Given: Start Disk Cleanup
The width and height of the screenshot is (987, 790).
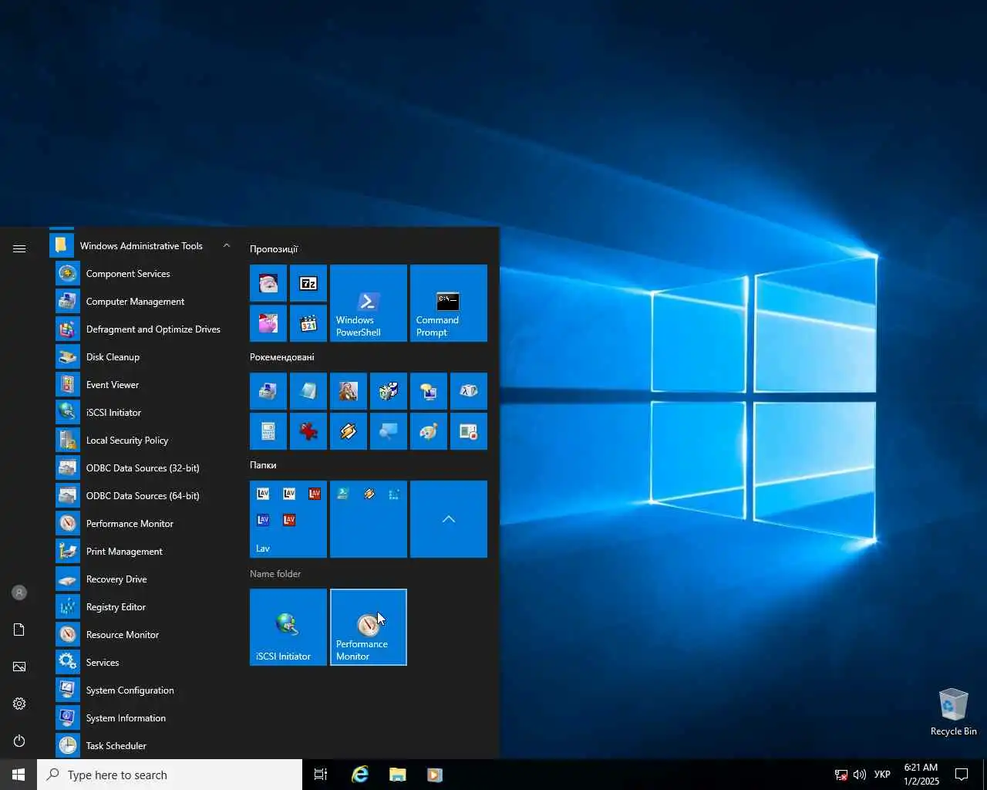Looking at the screenshot, I should [142, 357].
